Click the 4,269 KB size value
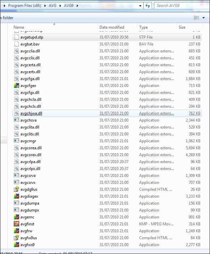 coord(193,155)
